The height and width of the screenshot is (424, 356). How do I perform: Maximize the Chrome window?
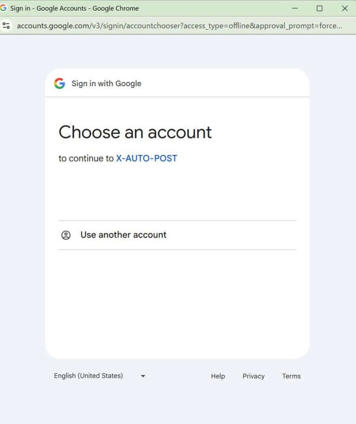[x=320, y=8]
